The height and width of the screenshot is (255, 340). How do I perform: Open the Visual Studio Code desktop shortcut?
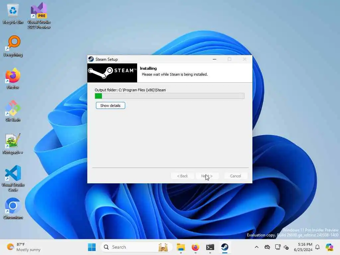(13, 178)
